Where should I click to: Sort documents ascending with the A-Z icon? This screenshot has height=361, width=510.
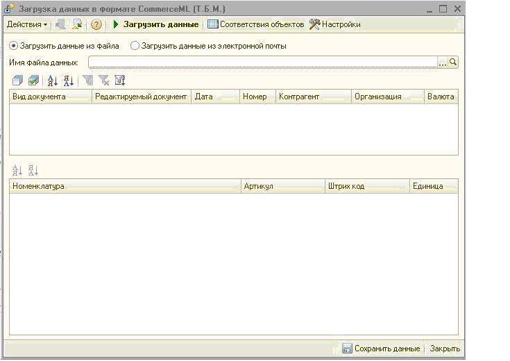pos(53,81)
